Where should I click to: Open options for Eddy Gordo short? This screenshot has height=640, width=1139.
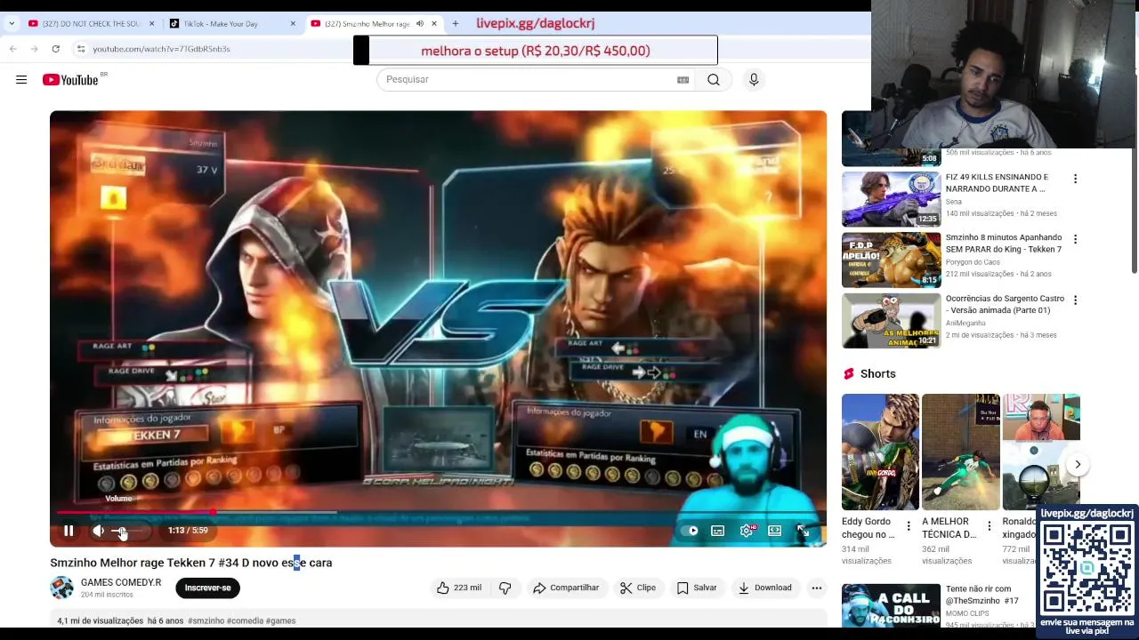(909, 526)
